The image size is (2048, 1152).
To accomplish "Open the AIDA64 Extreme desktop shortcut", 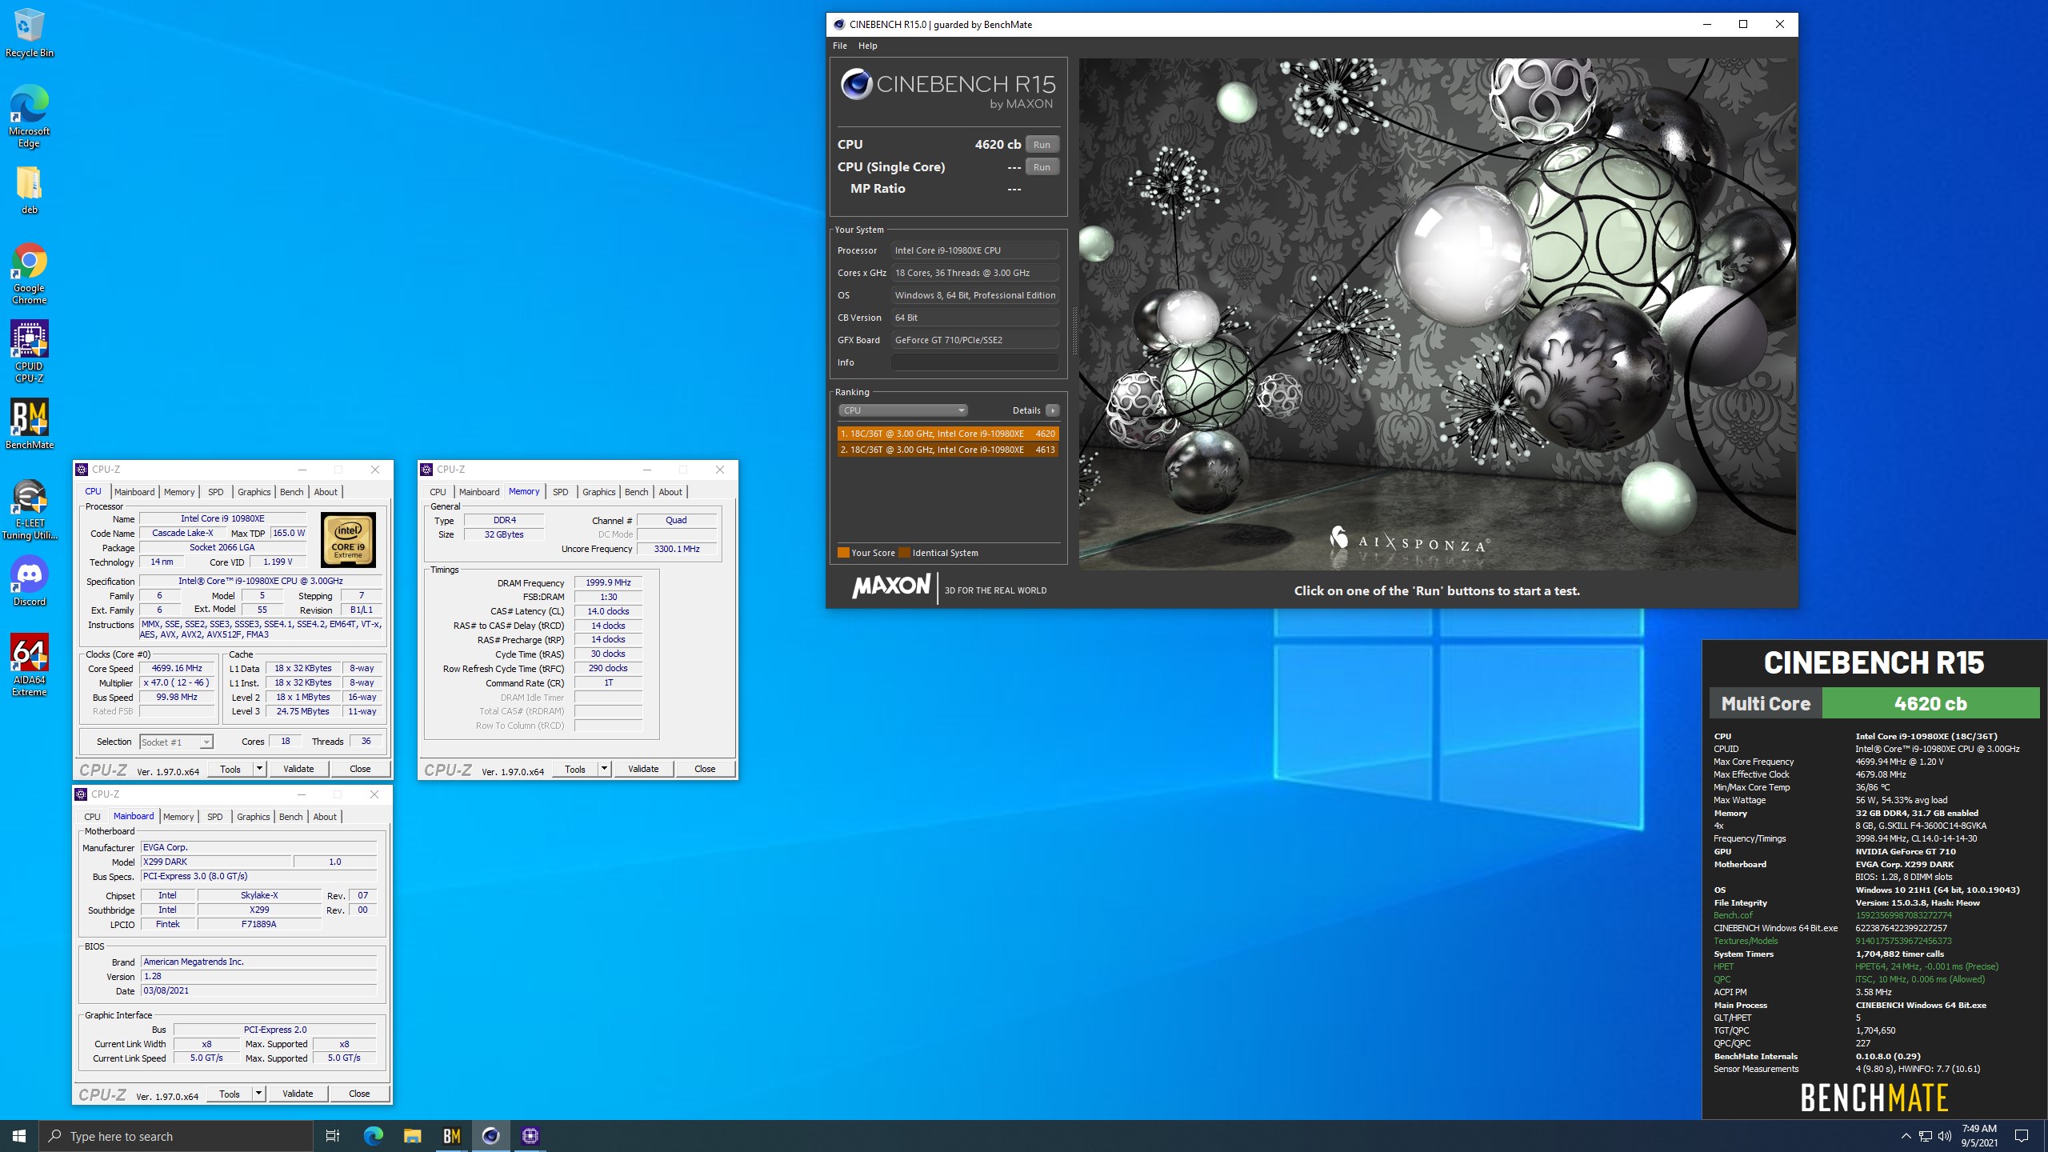I will [x=29, y=666].
